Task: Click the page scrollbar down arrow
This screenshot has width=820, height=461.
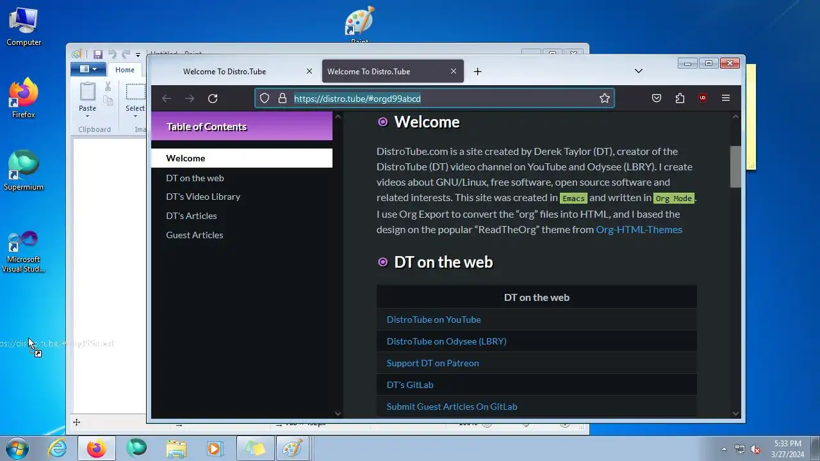Action: [x=735, y=414]
